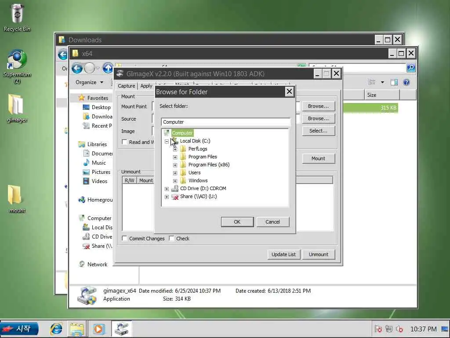This screenshot has width=450, height=338.
Task: Select Local Disk (C:) in folder tree
Action: (195, 141)
